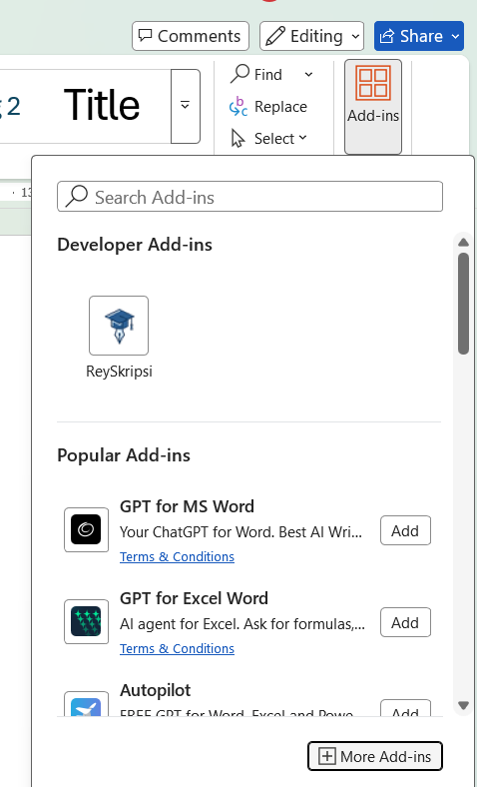Click the GPT for MS Word icon
Viewport: 477px width, 787px height.
(x=86, y=529)
